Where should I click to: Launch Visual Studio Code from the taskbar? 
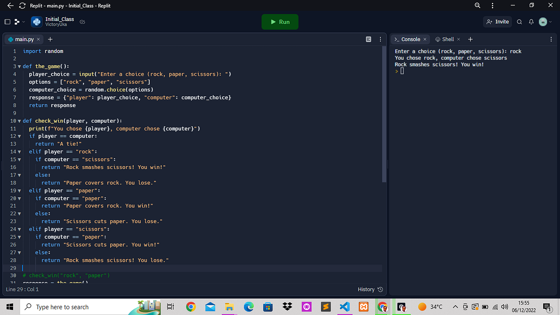click(x=344, y=307)
